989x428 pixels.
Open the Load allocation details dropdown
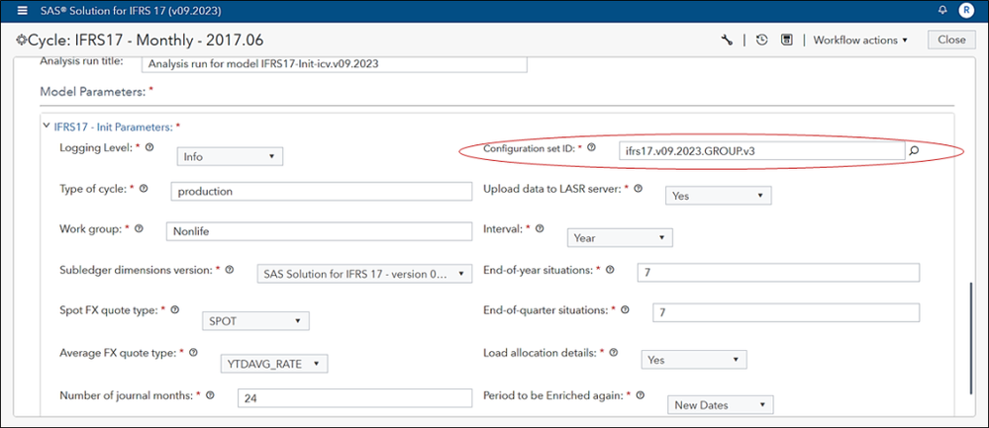click(x=693, y=361)
